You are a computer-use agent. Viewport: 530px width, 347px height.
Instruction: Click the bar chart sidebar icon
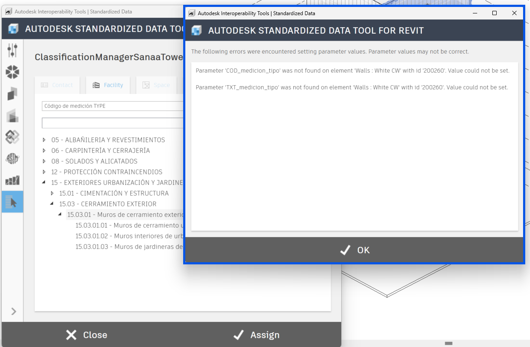point(12,180)
